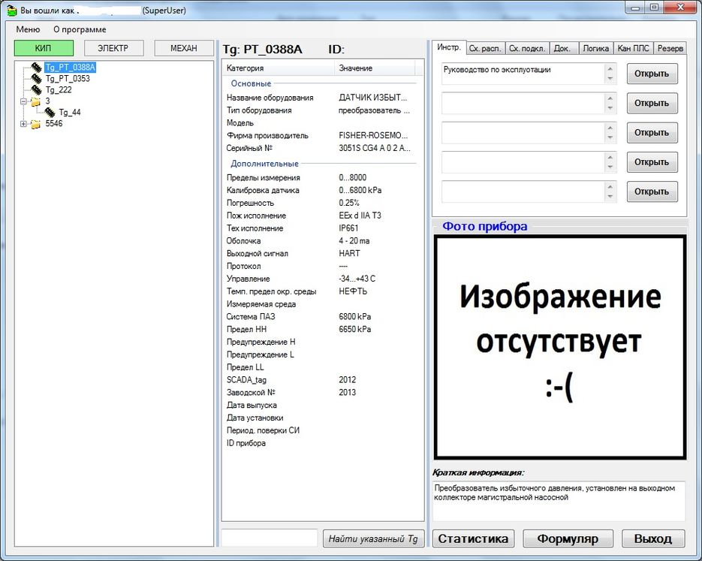Click the device icon next to Tg_PT_0388A

coord(36,68)
